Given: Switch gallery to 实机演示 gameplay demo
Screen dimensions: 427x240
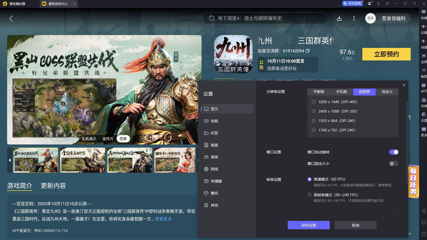Looking at the screenshot, I should tap(89, 139).
